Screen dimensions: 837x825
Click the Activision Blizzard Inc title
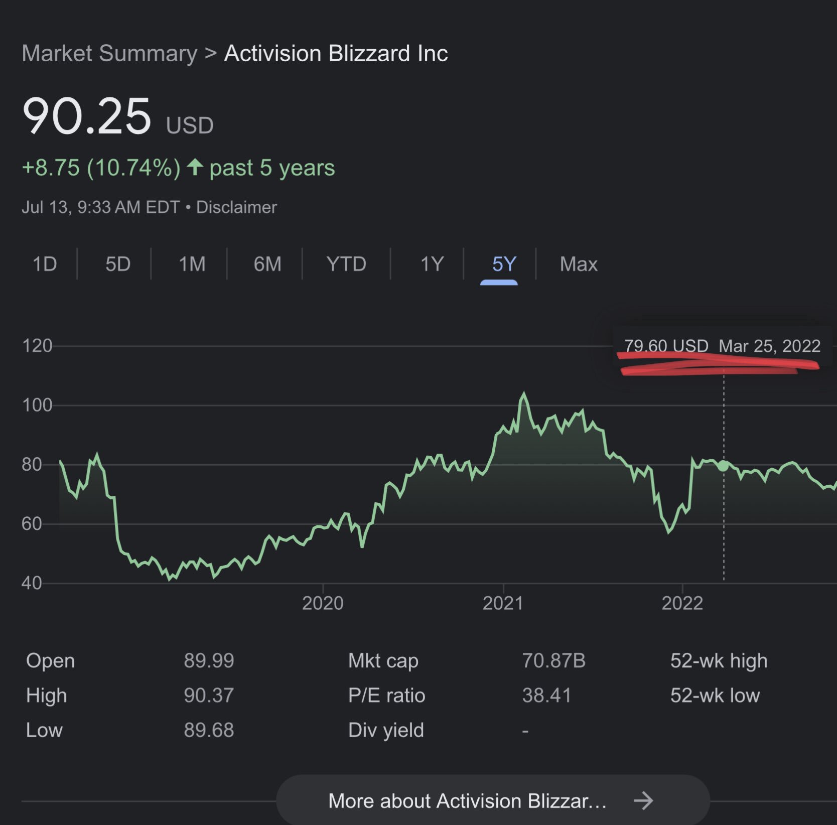pos(336,53)
